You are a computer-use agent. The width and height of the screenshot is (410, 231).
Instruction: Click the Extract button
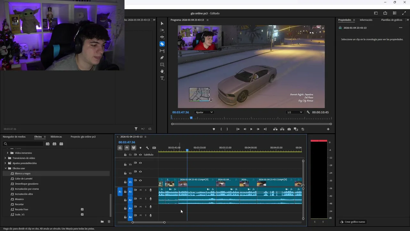pyautogui.click(x=282, y=129)
